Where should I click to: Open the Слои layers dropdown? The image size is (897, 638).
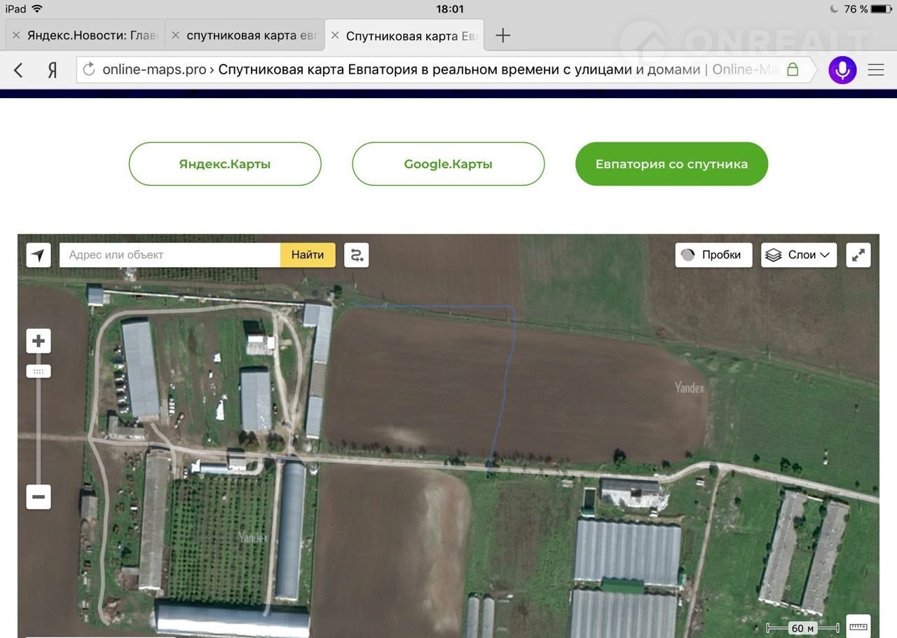(x=799, y=255)
